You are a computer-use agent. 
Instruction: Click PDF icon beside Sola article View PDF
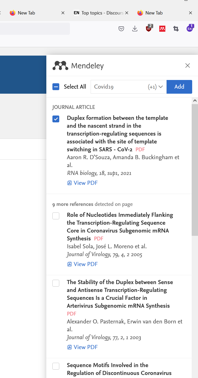click(69, 264)
